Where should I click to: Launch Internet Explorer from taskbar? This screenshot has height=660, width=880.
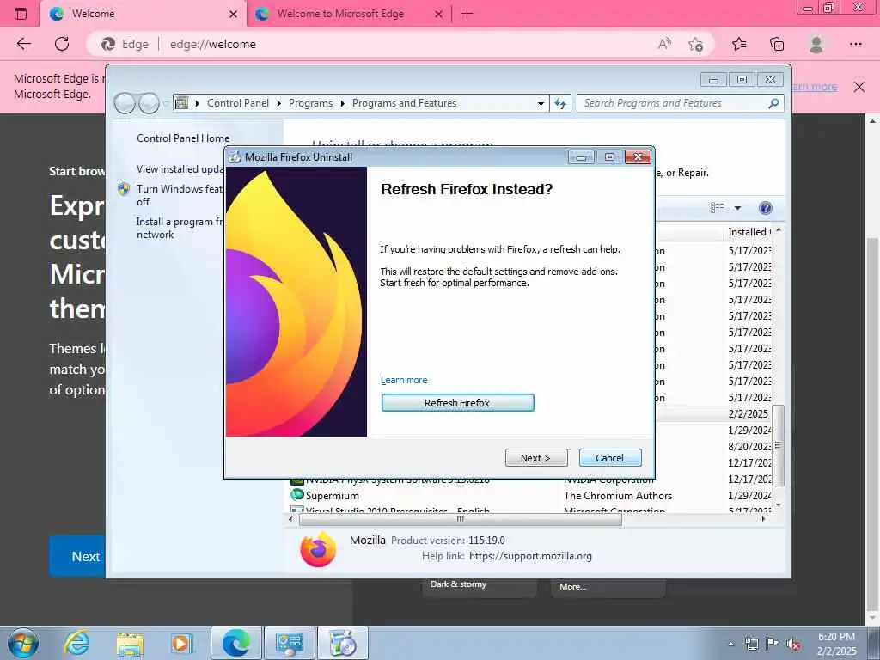pos(76,643)
